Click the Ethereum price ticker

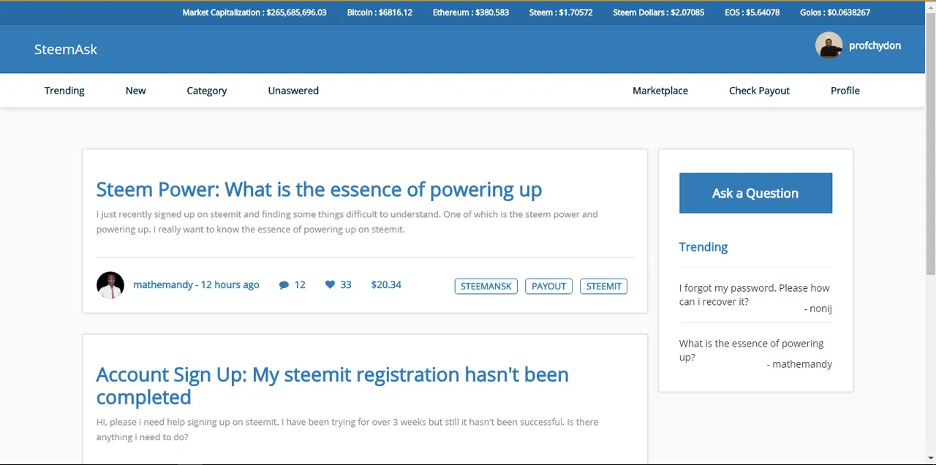[x=471, y=12]
